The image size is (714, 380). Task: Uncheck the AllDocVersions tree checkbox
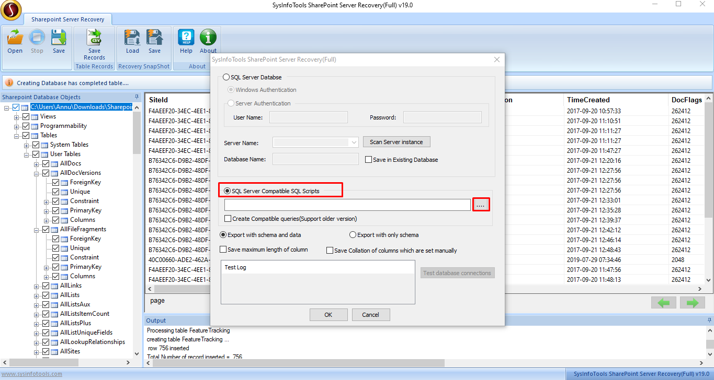pos(46,173)
